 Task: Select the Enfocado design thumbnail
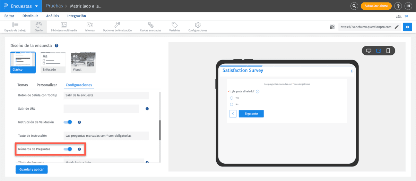(x=53, y=63)
